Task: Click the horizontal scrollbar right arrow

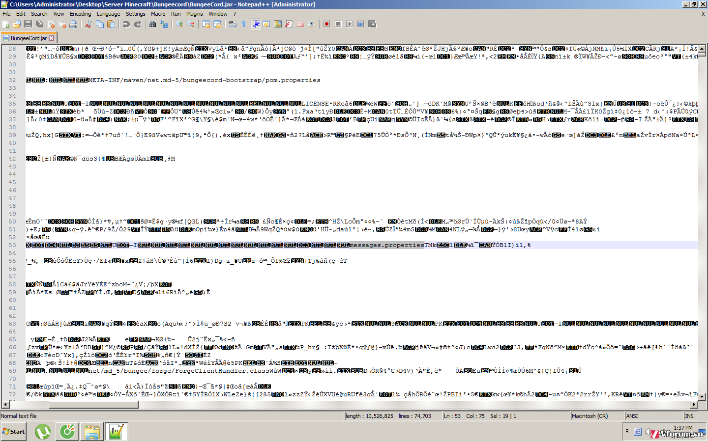Action: [x=694, y=405]
